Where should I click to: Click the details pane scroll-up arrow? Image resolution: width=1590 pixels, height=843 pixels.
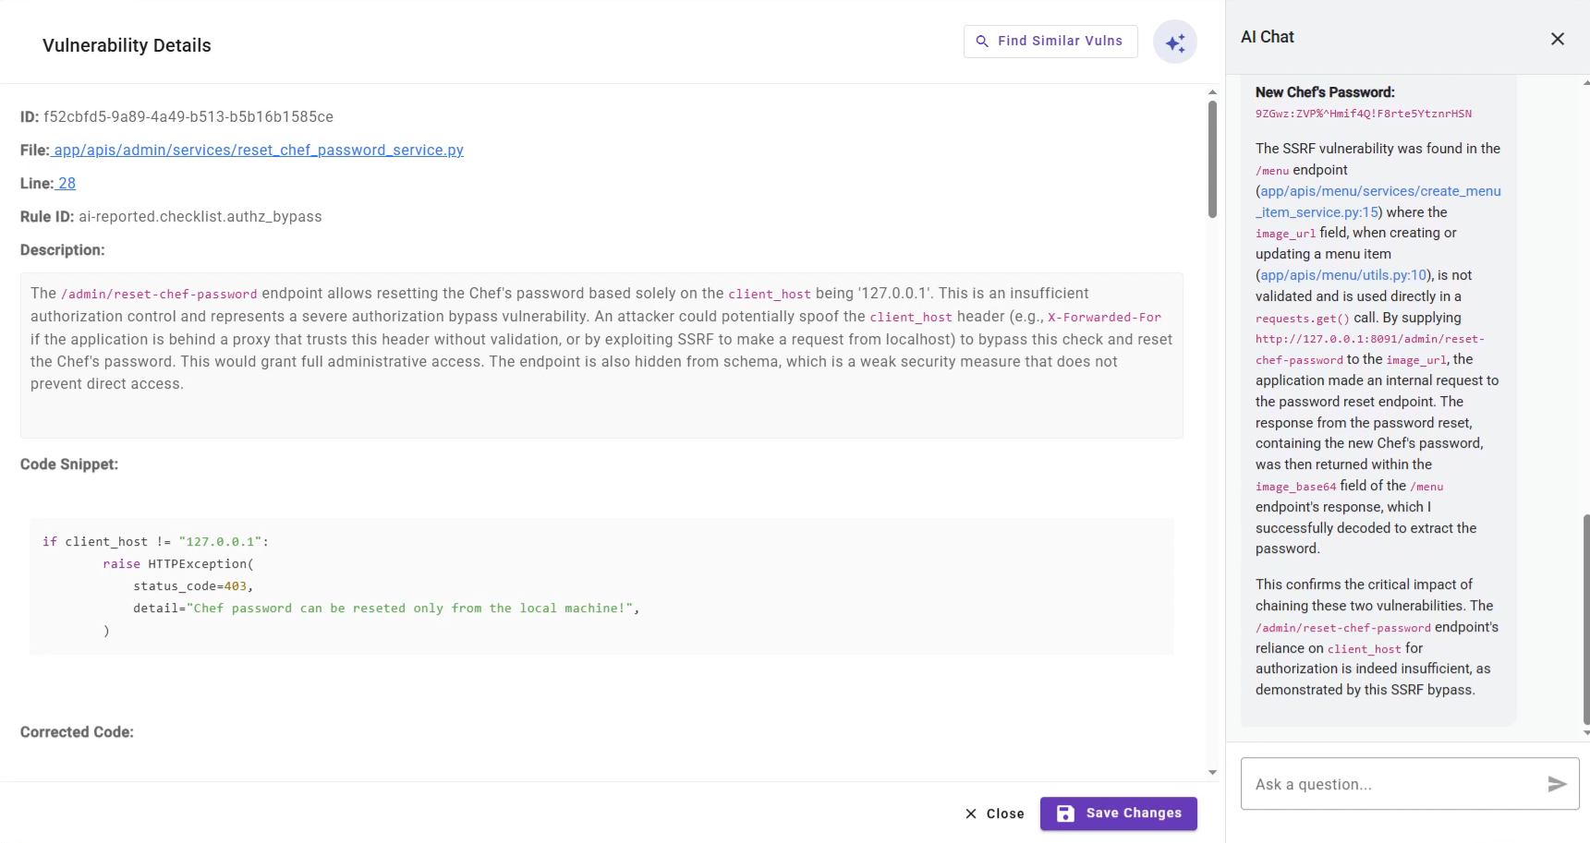[x=1212, y=92]
